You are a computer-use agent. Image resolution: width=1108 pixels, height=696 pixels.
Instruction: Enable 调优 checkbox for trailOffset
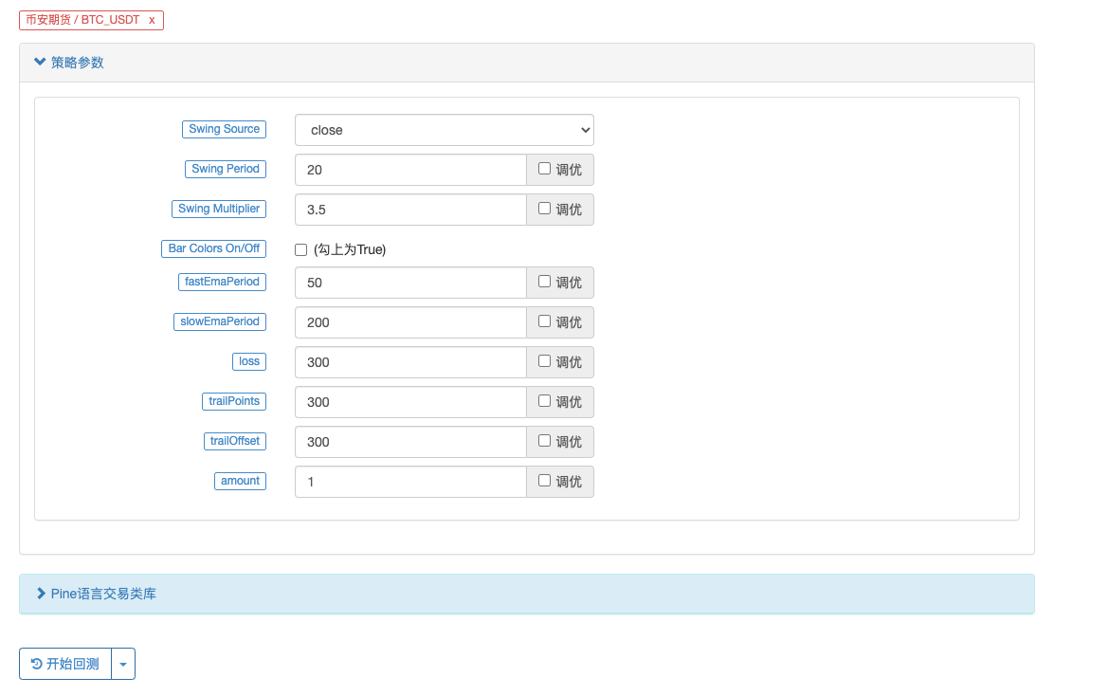544,440
